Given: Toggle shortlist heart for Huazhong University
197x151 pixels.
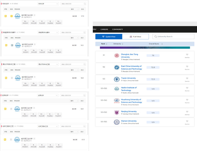Looking at the screenshot, I should coord(187,100).
